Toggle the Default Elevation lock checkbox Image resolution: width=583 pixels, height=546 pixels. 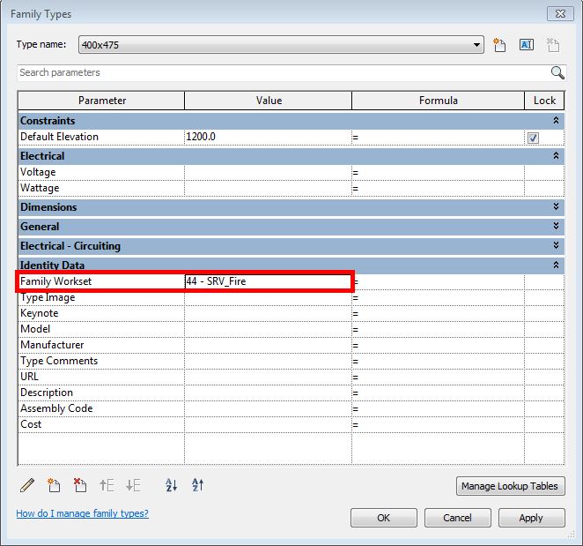(533, 138)
